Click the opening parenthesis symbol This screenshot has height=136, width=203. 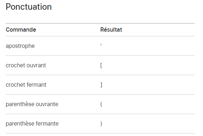pos(101,104)
